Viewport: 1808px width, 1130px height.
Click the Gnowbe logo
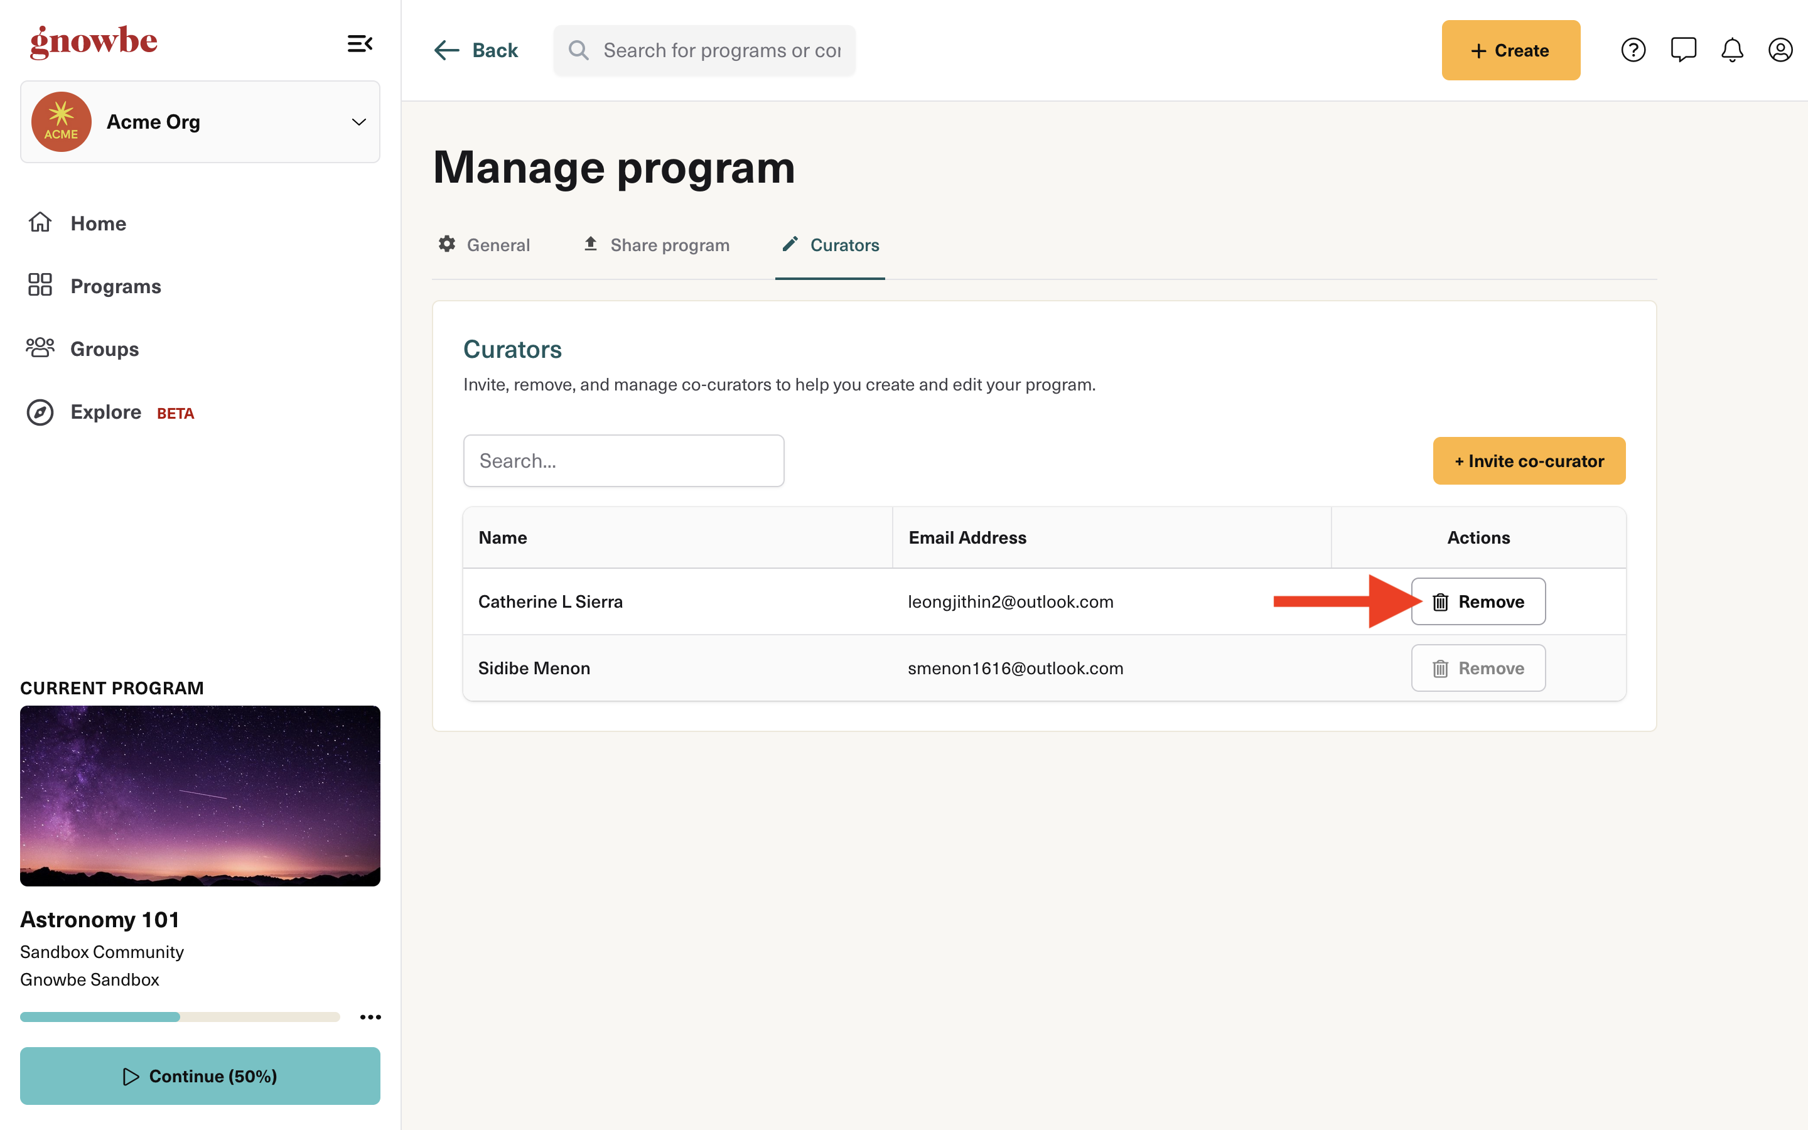point(94,42)
